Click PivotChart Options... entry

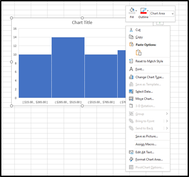150,167
